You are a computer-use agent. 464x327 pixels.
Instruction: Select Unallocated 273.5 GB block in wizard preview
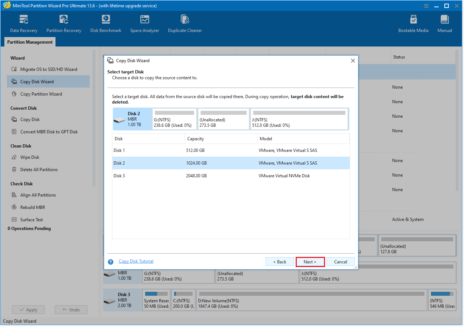point(223,119)
